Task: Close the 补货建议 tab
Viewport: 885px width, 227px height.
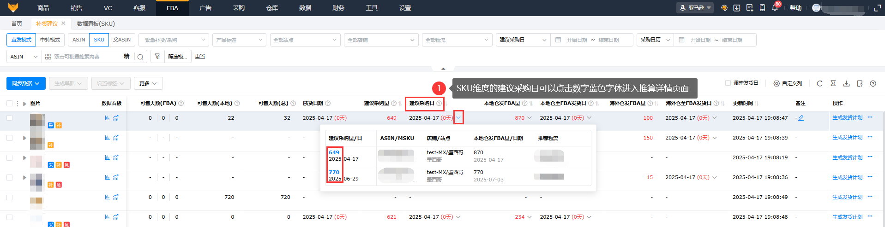Action: click(x=63, y=23)
